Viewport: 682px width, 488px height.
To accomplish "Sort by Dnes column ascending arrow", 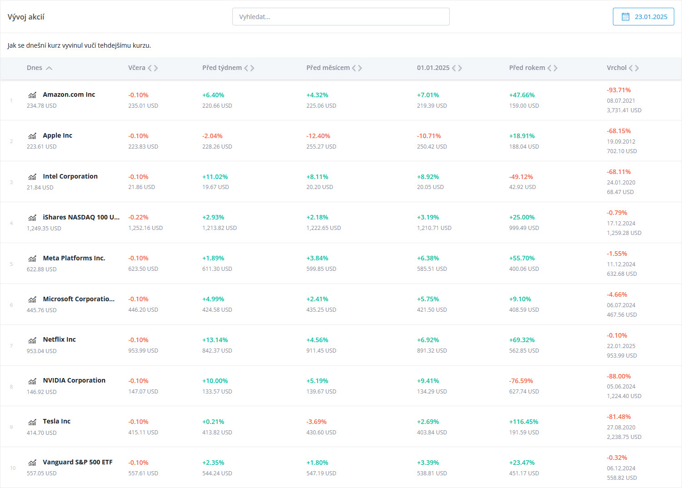I will pyautogui.click(x=49, y=68).
